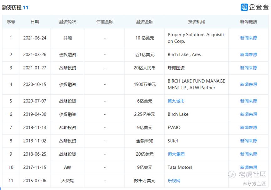Click the 融资金额 column header

145,22
